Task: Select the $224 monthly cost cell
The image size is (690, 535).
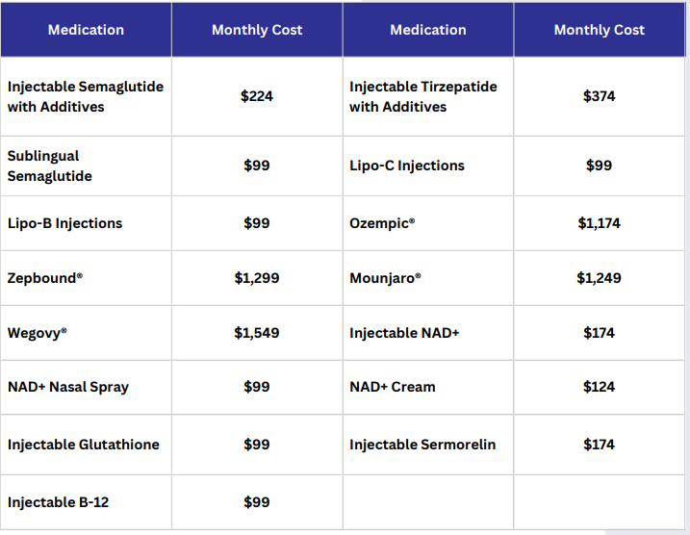Action: (257, 96)
